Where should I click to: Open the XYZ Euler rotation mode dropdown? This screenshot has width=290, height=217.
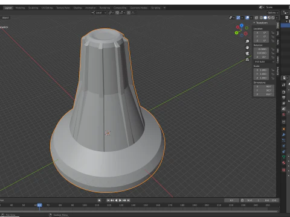(264, 61)
